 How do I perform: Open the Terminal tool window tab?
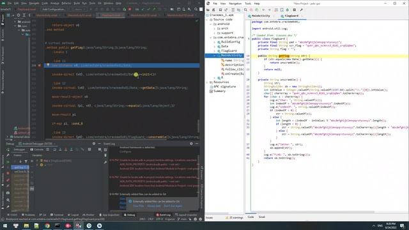click(57, 215)
